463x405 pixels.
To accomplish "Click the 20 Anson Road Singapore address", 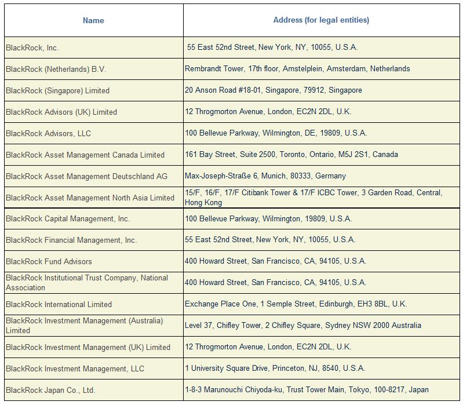I will coord(273,90).
